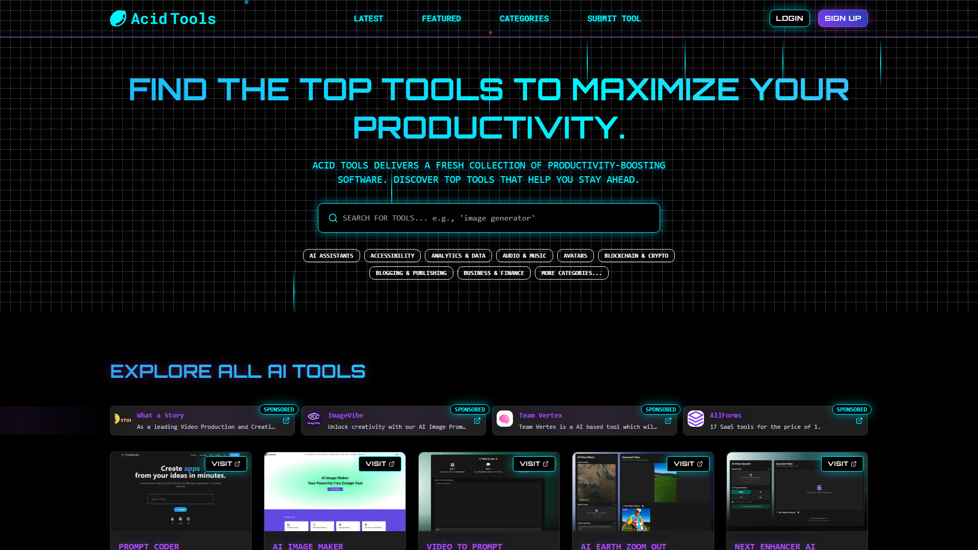This screenshot has width=978, height=550.
Task: Select the ACCESSIBILITY category tag
Action: (392, 256)
